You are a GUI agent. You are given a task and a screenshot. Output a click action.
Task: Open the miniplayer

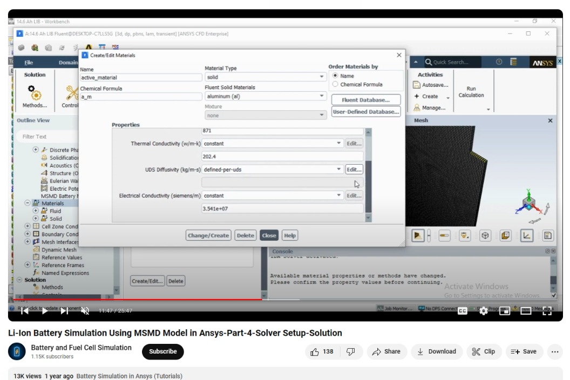tap(505, 310)
